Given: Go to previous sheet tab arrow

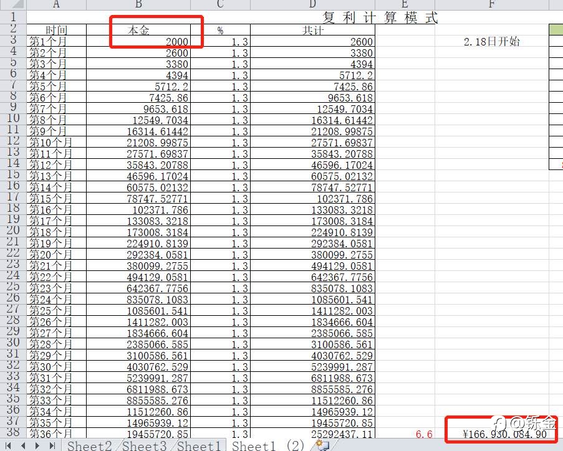Looking at the screenshot, I should (x=22, y=446).
